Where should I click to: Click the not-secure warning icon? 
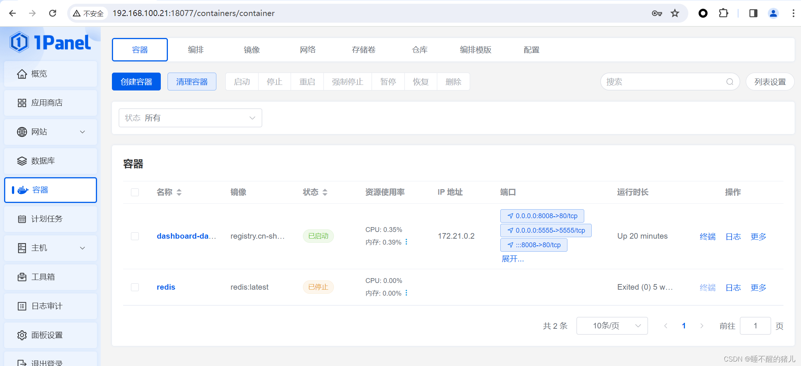[x=77, y=13]
